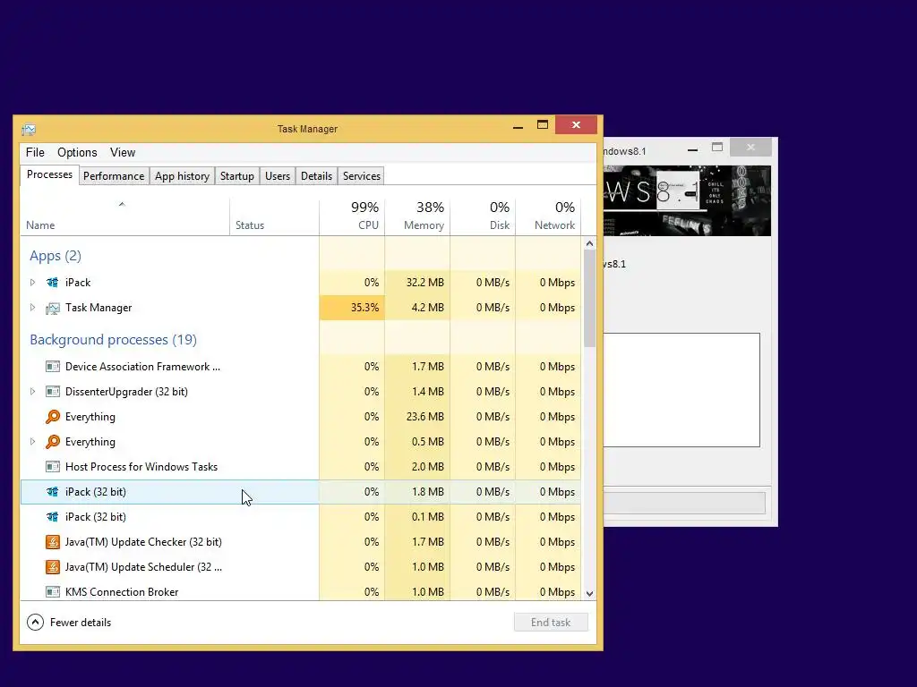Viewport: 917px width, 687px height.
Task: Select the Background processes (19) group header
Action: pyautogui.click(x=113, y=340)
